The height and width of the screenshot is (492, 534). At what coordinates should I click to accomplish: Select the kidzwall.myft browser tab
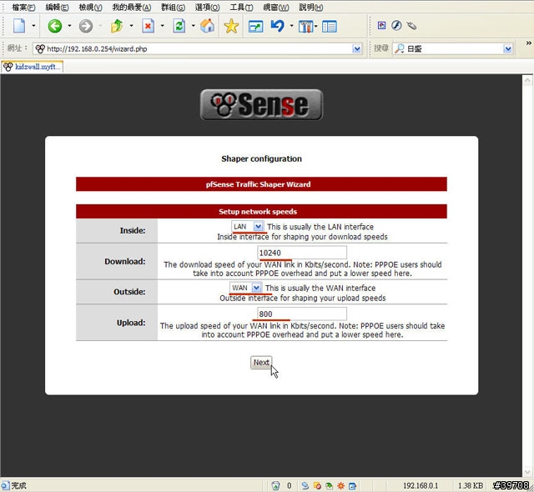(x=33, y=67)
